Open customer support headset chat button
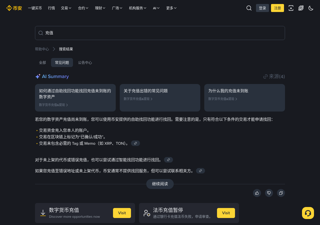This screenshot has width=320, height=225. pos(308,213)
